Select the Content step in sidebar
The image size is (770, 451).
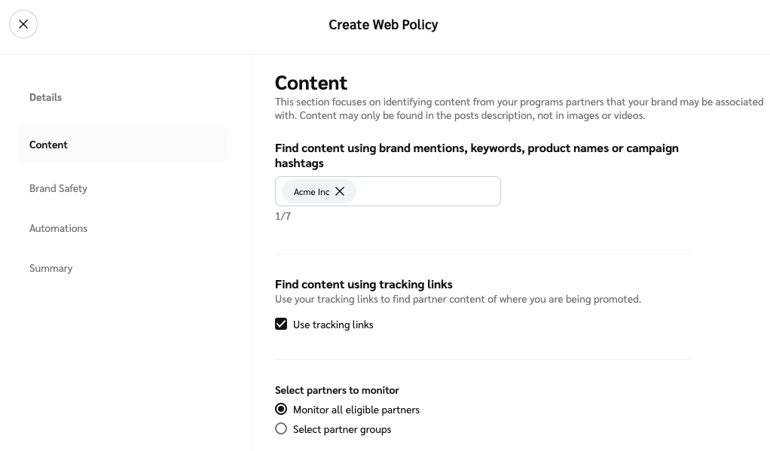(48, 145)
